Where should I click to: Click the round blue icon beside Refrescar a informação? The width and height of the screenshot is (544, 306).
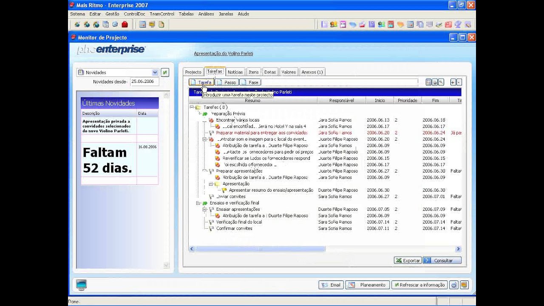(x=454, y=285)
